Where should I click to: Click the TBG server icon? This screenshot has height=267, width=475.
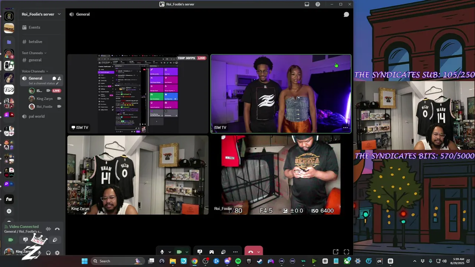click(x=9, y=89)
